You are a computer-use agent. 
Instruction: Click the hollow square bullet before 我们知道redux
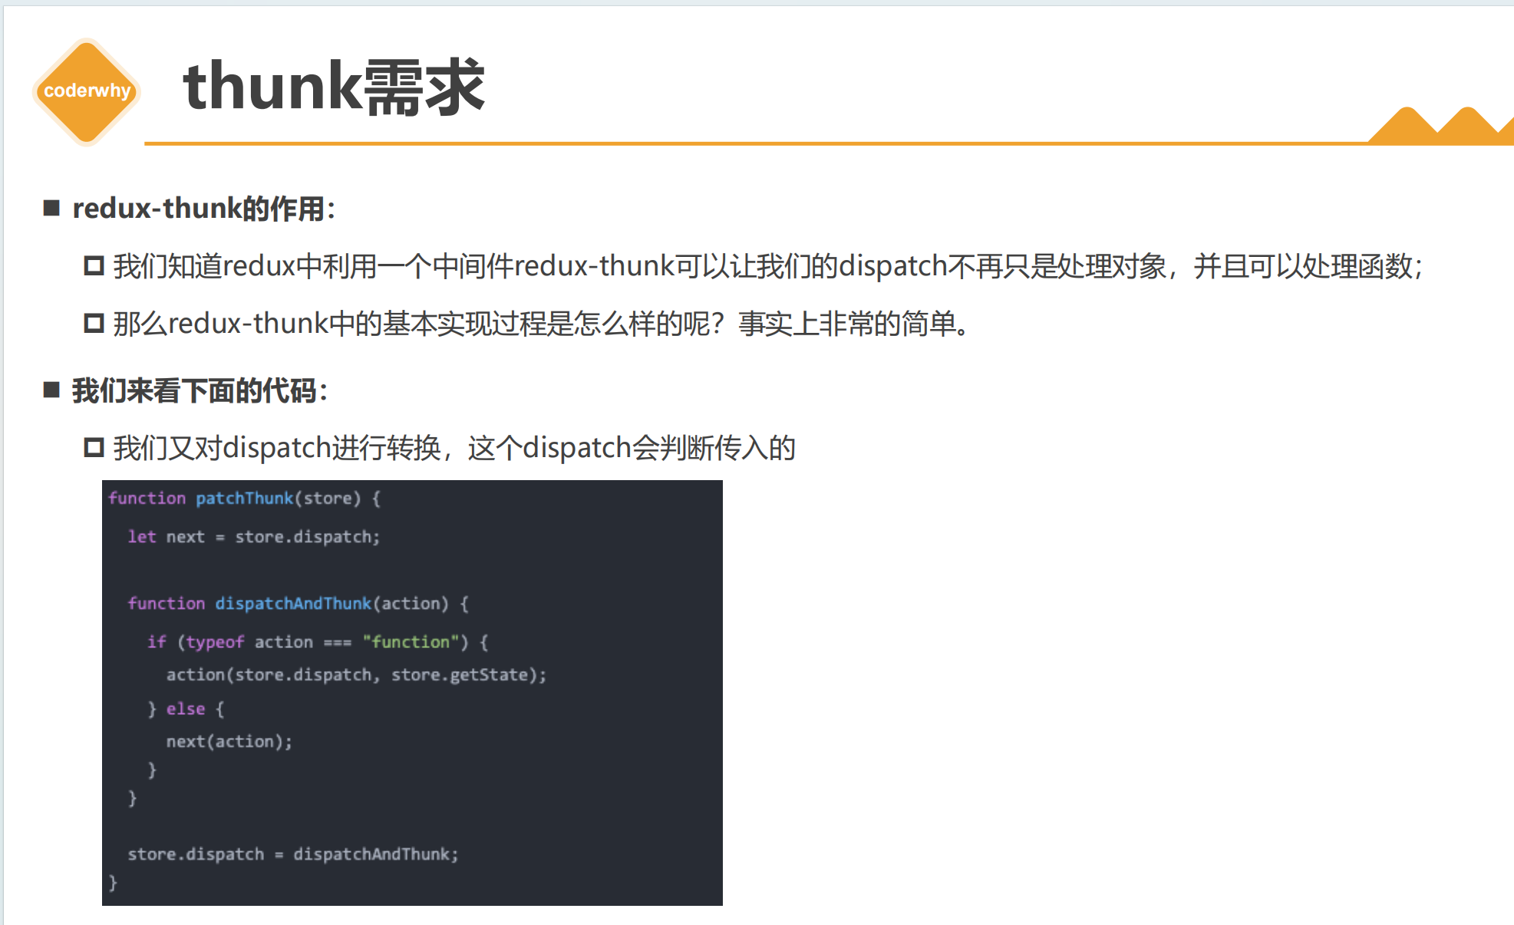[94, 266]
